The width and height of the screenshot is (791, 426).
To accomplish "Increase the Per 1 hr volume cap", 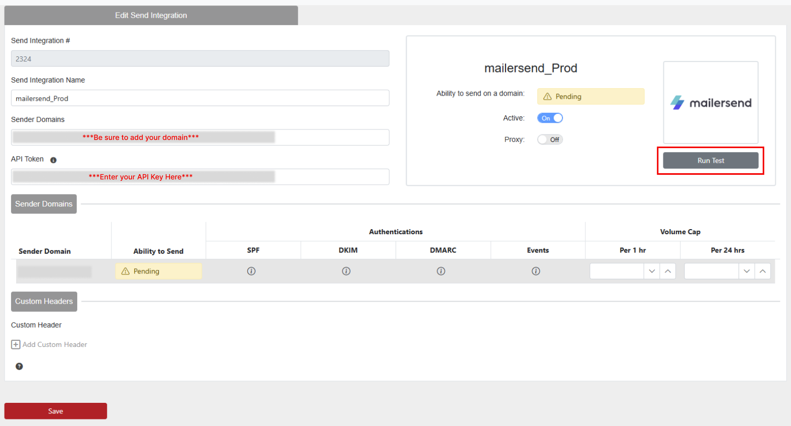I will pyautogui.click(x=667, y=271).
